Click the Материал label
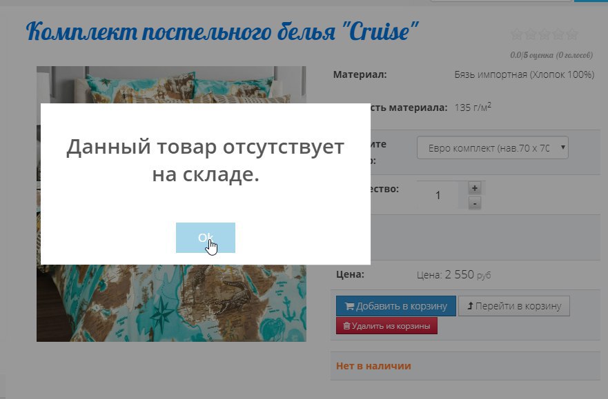This screenshot has height=399, width=608. coord(360,74)
